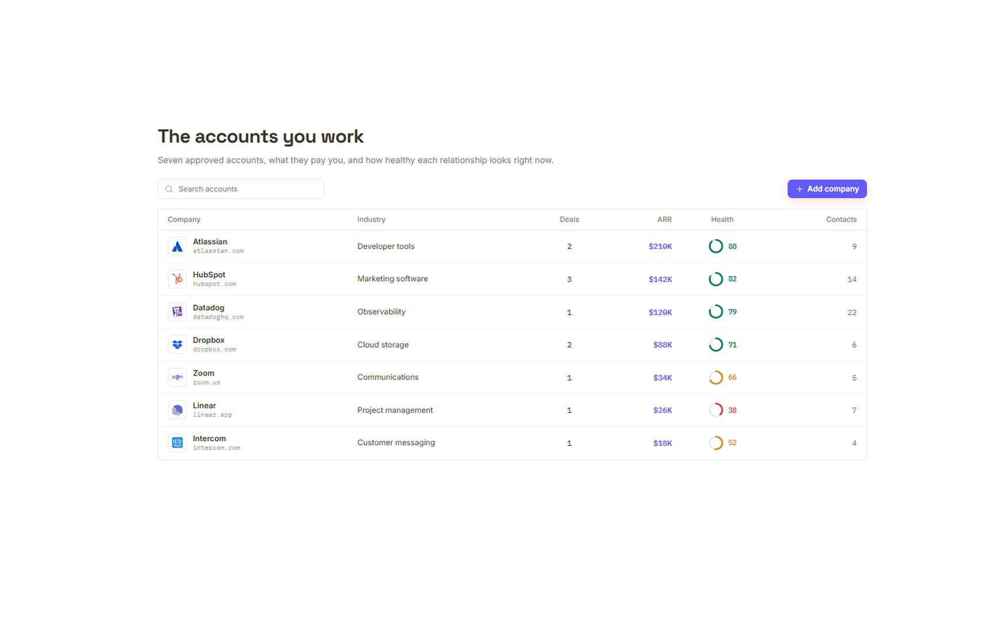994x642 pixels.
Task: Sort by the Deals column header
Action: tap(569, 220)
